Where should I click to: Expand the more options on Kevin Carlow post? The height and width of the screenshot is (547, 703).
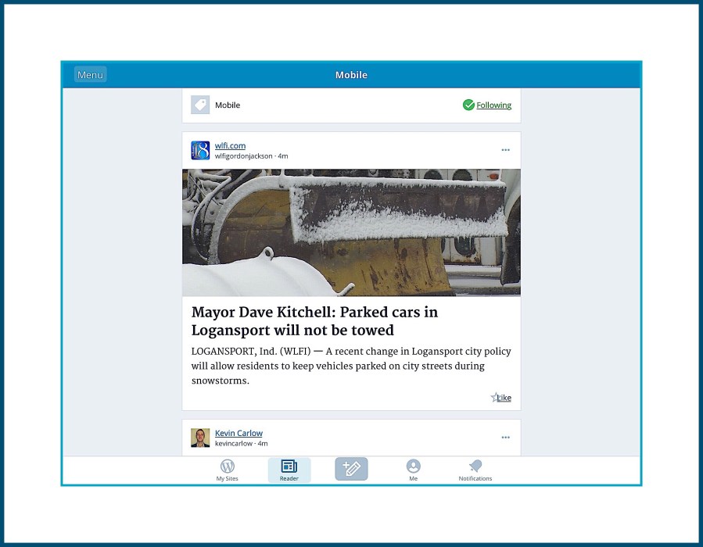pyautogui.click(x=505, y=438)
